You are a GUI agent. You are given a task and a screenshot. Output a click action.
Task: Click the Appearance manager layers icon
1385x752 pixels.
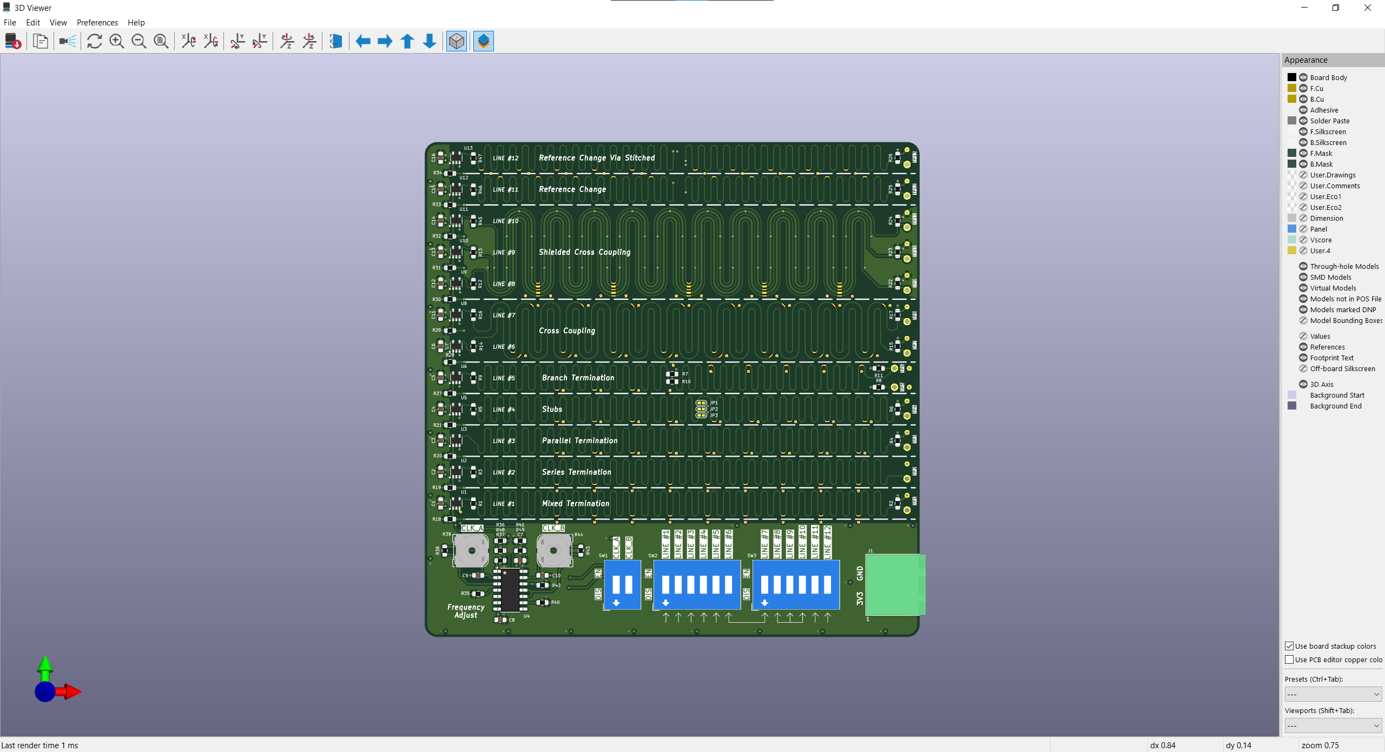click(x=483, y=41)
